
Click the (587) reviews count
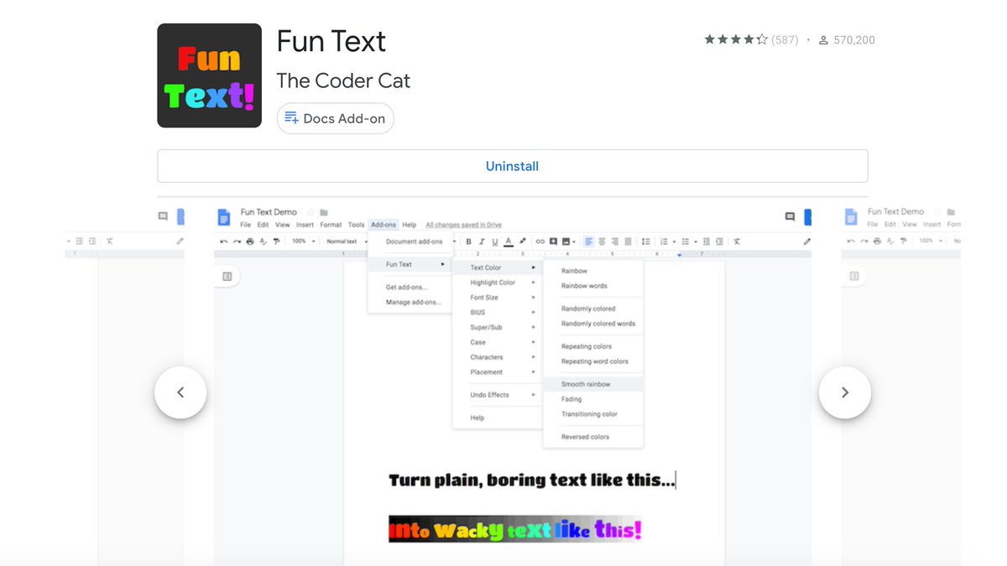pyautogui.click(x=785, y=39)
